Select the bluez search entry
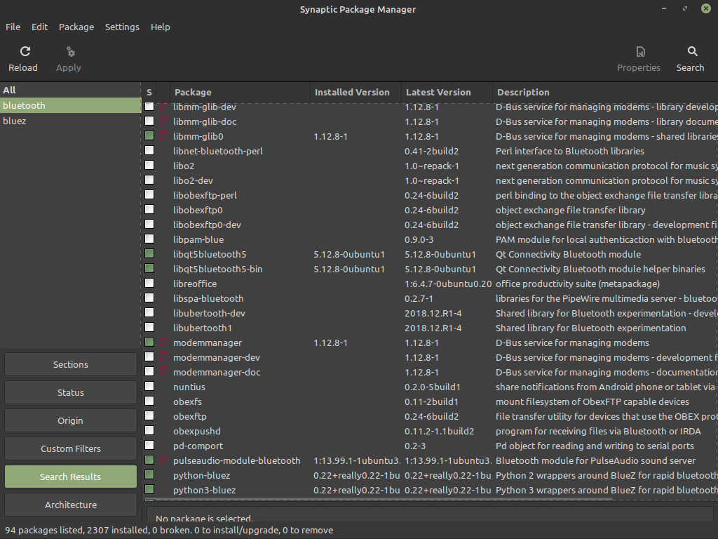This screenshot has height=539, width=718. pyautogui.click(x=15, y=121)
